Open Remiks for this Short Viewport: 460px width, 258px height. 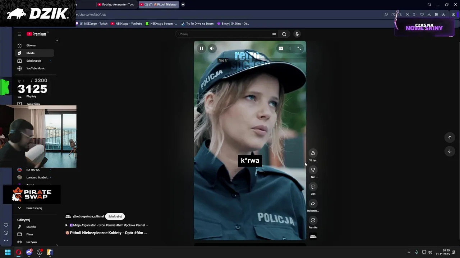(313, 220)
